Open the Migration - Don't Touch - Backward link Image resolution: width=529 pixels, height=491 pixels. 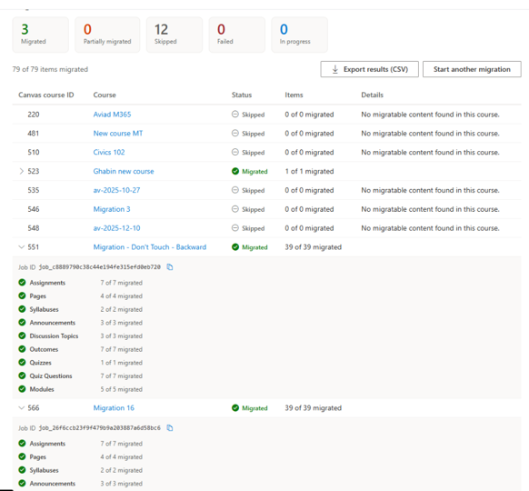150,247
